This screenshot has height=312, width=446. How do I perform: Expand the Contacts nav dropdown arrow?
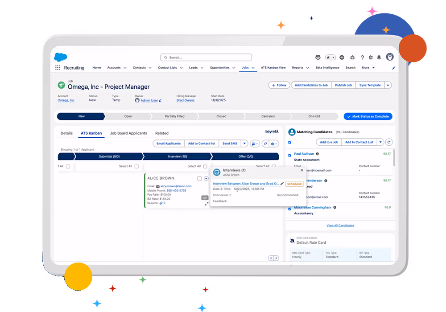tap(150, 68)
